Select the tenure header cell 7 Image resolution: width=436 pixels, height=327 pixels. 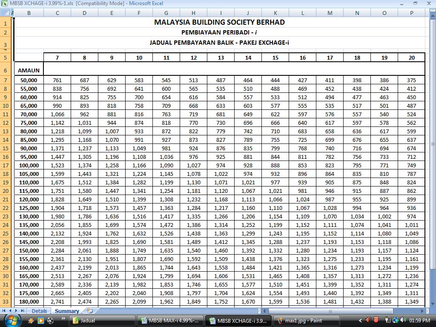(x=57, y=57)
